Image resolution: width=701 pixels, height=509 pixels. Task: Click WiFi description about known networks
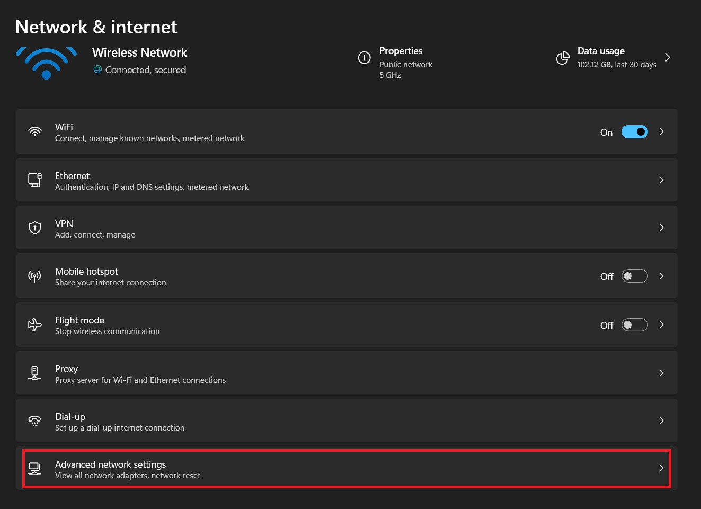click(150, 138)
